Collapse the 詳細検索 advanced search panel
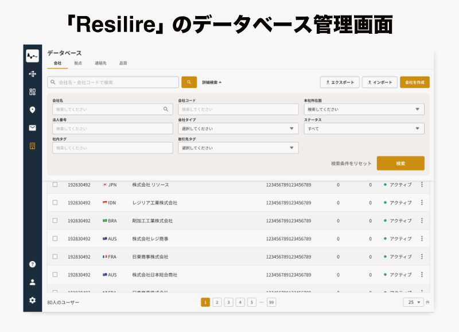459x332 pixels. (x=212, y=82)
